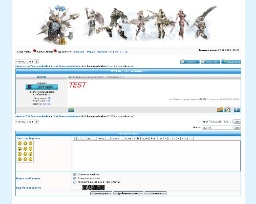Click the code tag button in editor toolbar

coord(136,138)
